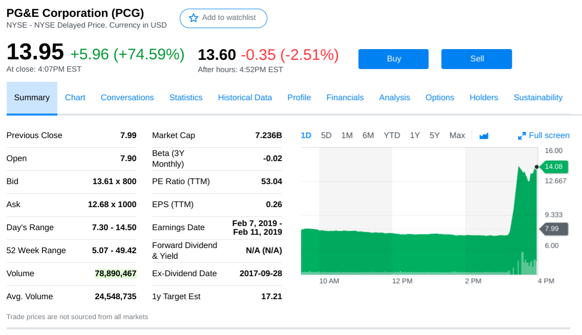The image size is (582, 335).
Task: Open the Statistics tab
Action: coord(186,98)
